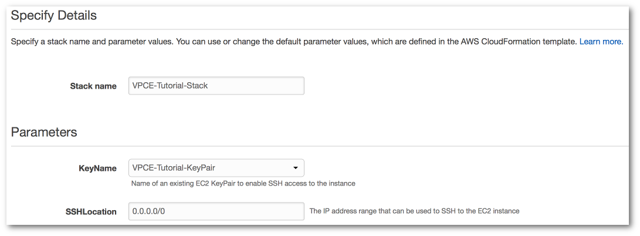Click empty space right of Stack name field
Image resolution: width=640 pixels, height=236 pixels.
[440, 86]
